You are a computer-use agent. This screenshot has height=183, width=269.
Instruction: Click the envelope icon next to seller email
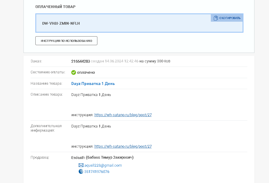coord(81,165)
